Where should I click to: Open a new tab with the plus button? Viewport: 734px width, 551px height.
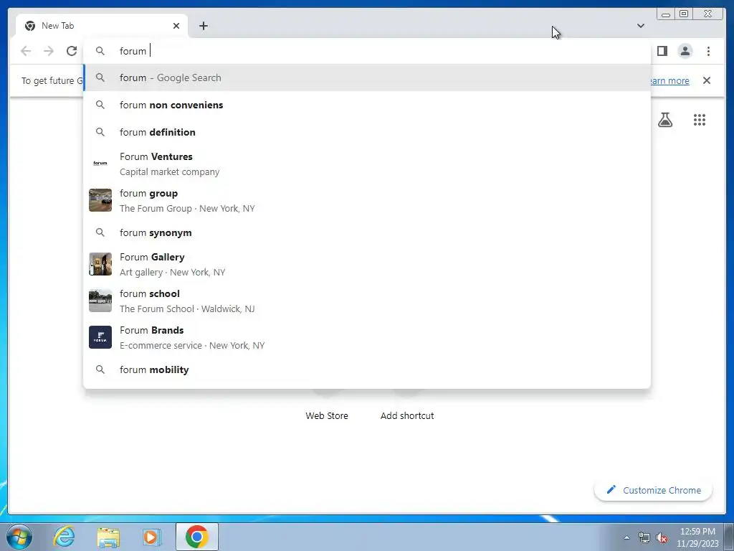[x=203, y=26]
